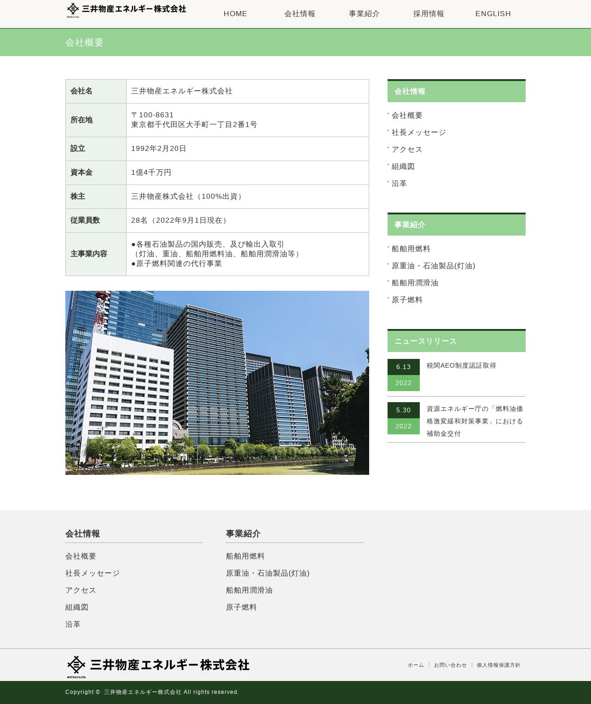Viewport: 591px width, 704px height.
Task: Open 燃料油価格激変緩和対策事業 news item
Action: click(475, 421)
